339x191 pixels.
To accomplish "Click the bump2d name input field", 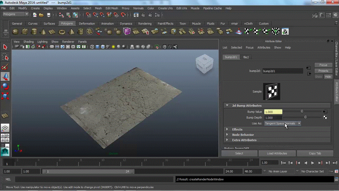I will click(x=283, y=71).
